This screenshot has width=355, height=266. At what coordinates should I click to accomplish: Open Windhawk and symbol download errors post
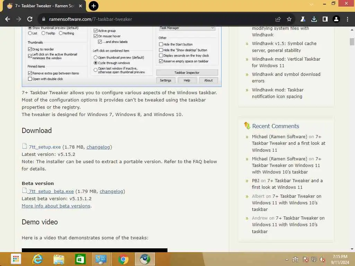[286, 78]
